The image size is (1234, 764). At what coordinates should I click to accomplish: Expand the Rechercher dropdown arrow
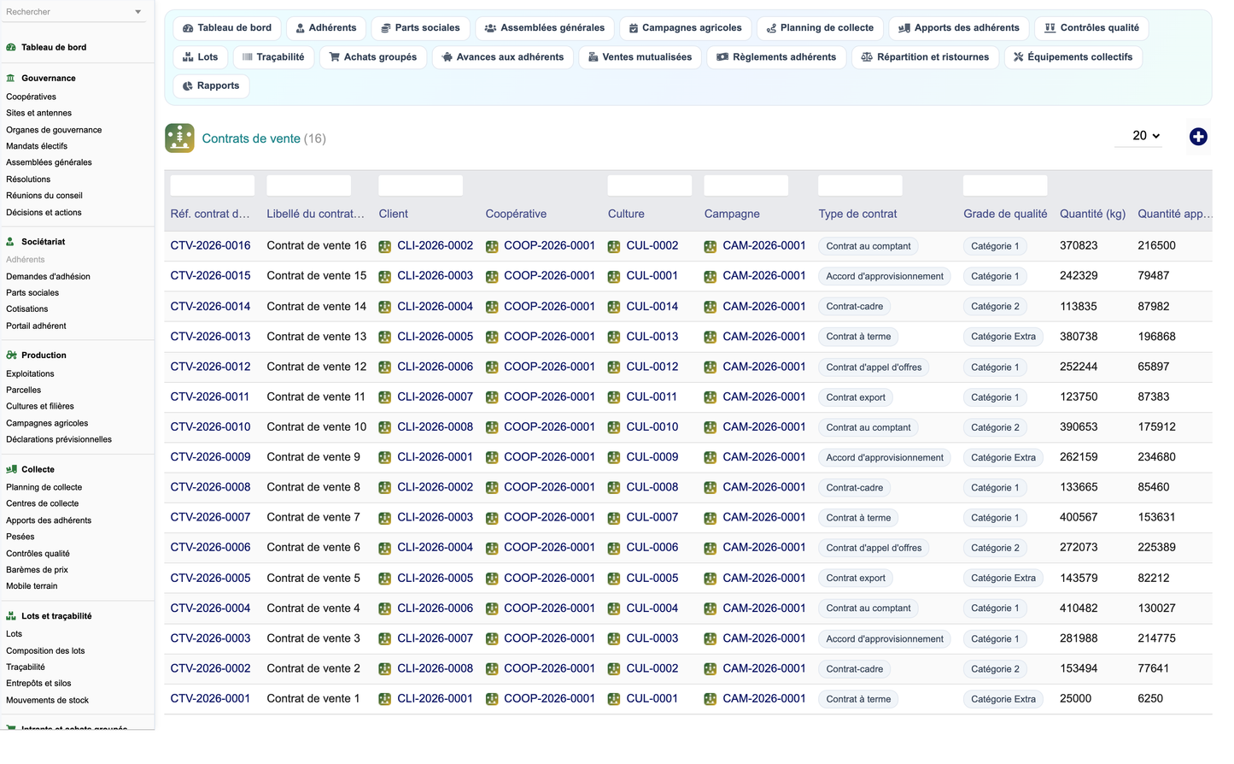(x=138, y=12)
